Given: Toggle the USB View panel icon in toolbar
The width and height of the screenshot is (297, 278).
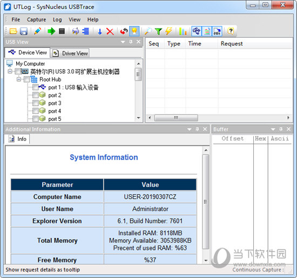Looking at the screenshot, I should point(197,31).
